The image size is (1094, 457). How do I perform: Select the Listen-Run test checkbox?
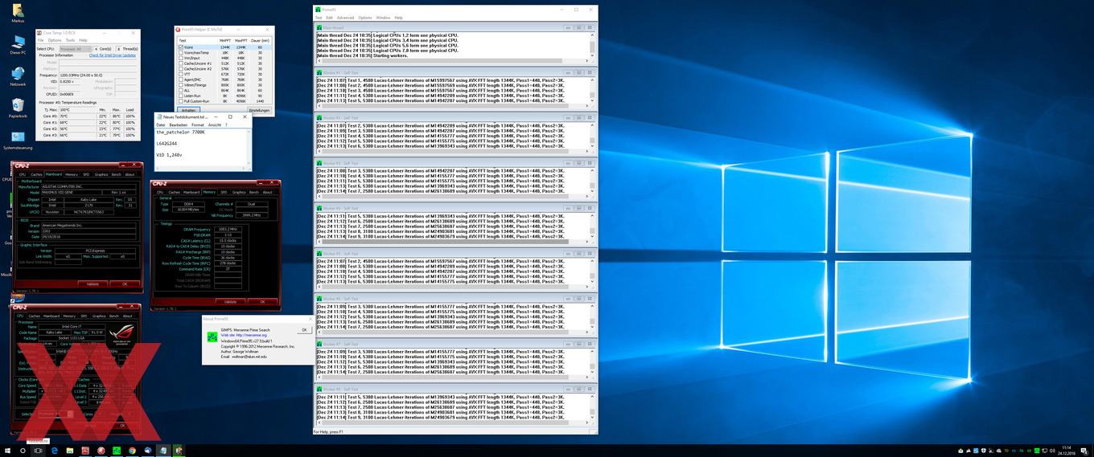[x=180, y=96]
